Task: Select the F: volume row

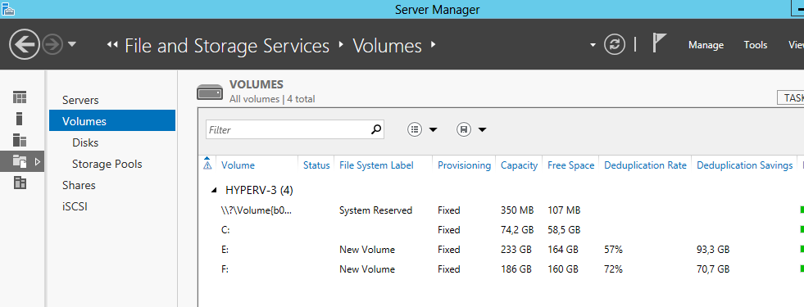Action: coord(501,269)
